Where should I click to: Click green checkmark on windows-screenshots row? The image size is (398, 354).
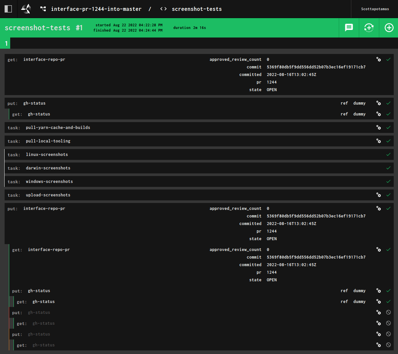[388, 182]
